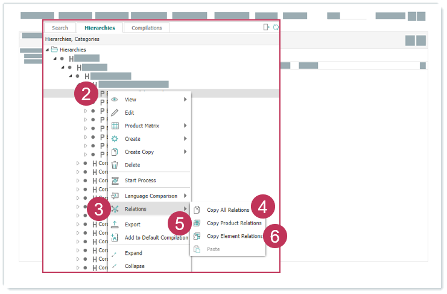Click the Product Matrix grid icon

115,126
